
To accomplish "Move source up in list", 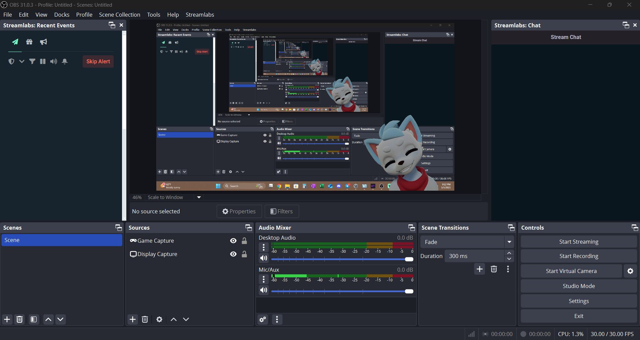I will tap(174, 319).
